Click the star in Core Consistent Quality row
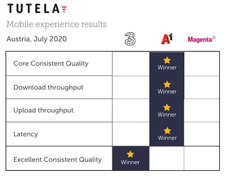Image resolution: width=225 pixels, height=176 pixels. coord(167,60)
